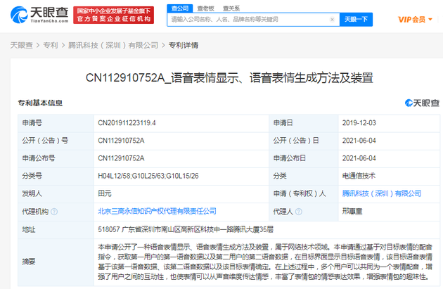Open the 专利 breadcrumb link
This screenshot has height=289, width=443.
pyautogui.click(x=51, y=45)
